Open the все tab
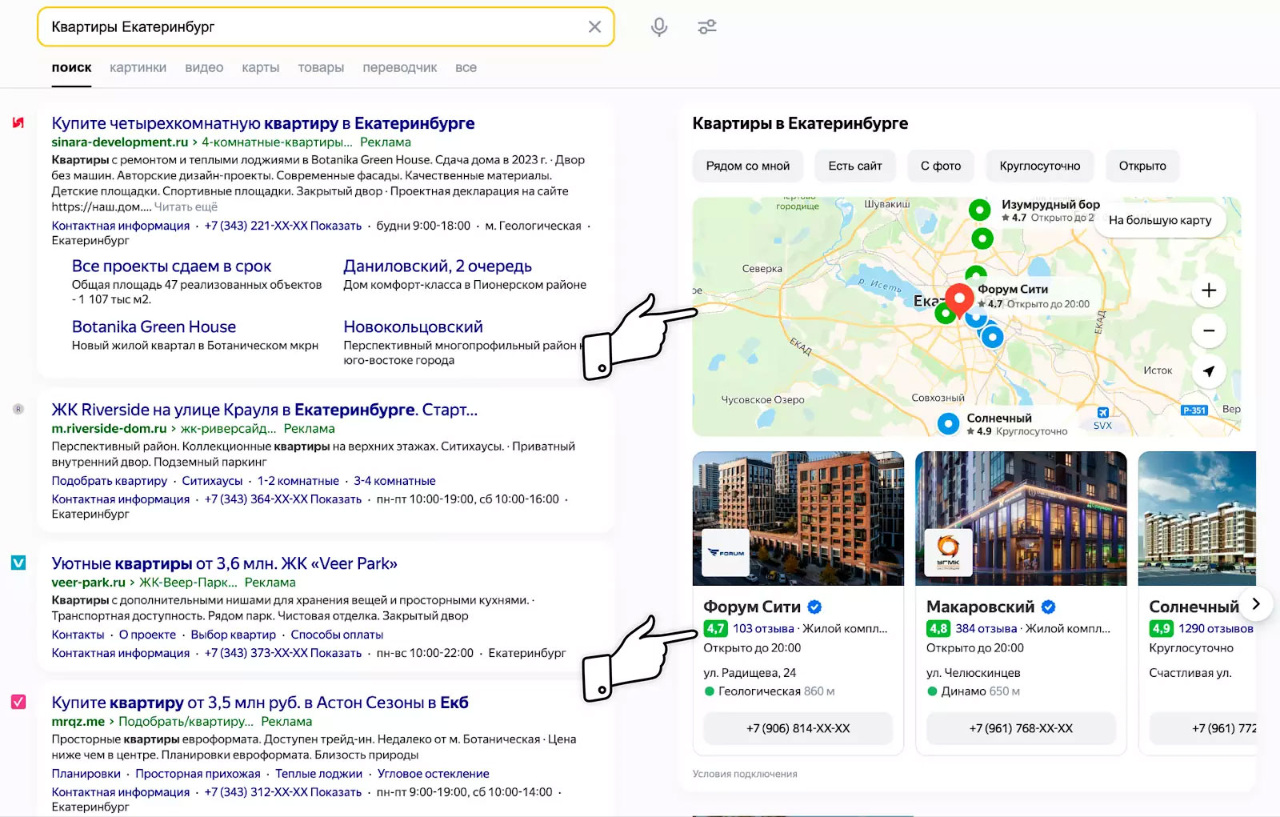Screen dimensions: 1280x817 click(x=466, y=68)
